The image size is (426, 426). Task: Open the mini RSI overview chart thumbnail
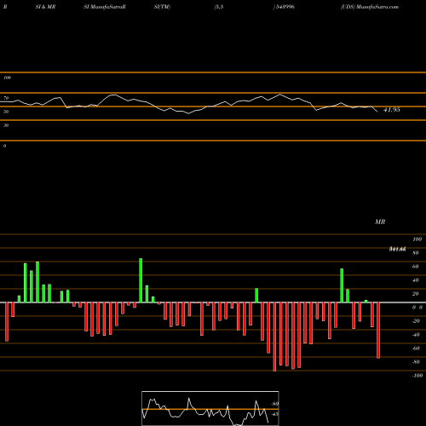[210, 408]
